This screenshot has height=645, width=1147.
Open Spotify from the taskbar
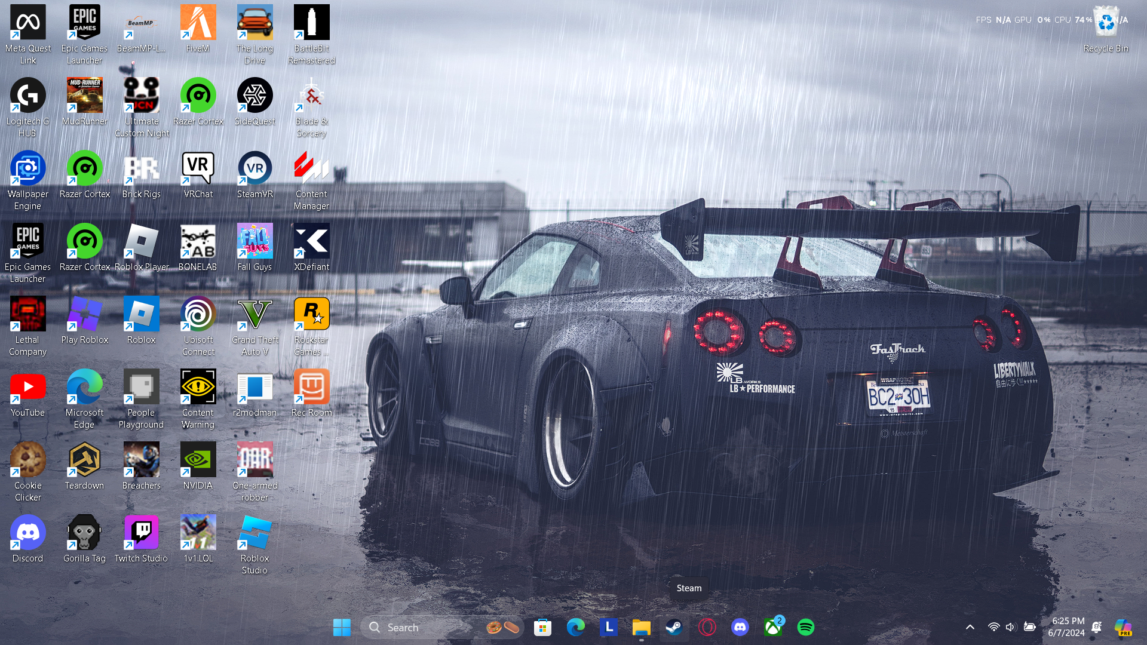point(805,627)
